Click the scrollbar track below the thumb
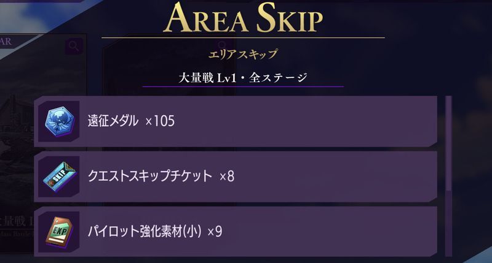The width and height of the screenshot is (492, 263). click(449, 227)
